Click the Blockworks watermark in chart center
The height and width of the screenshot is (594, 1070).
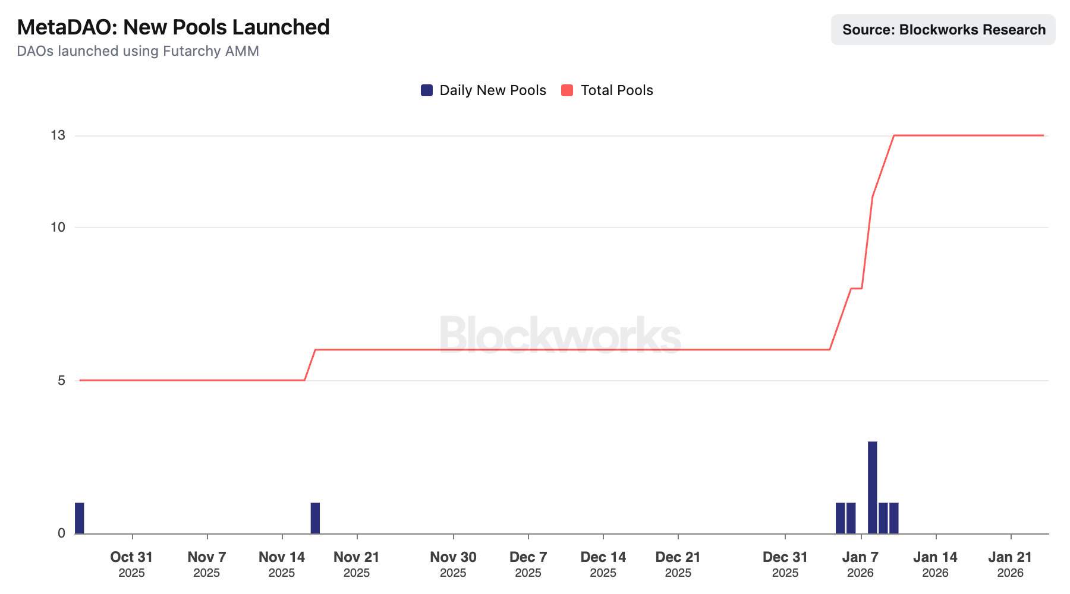(560, 336)
